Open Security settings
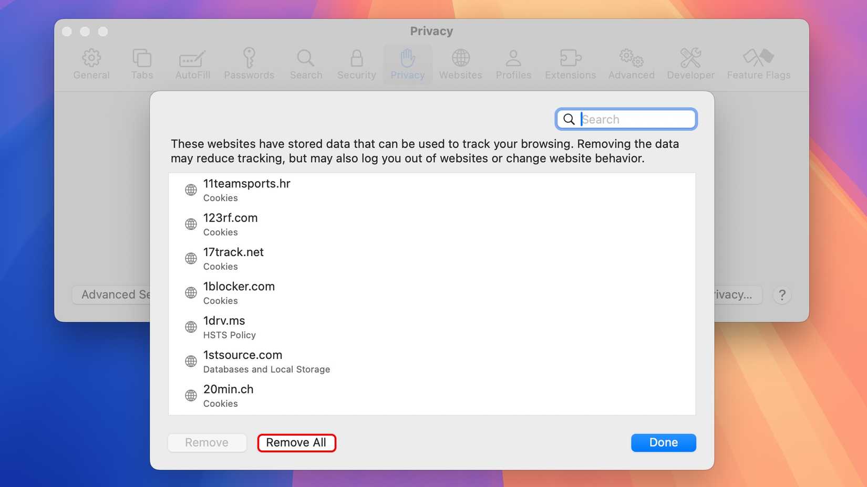Image resolution: width=867 pixels, height=487 pixels. tap(356, 63)
